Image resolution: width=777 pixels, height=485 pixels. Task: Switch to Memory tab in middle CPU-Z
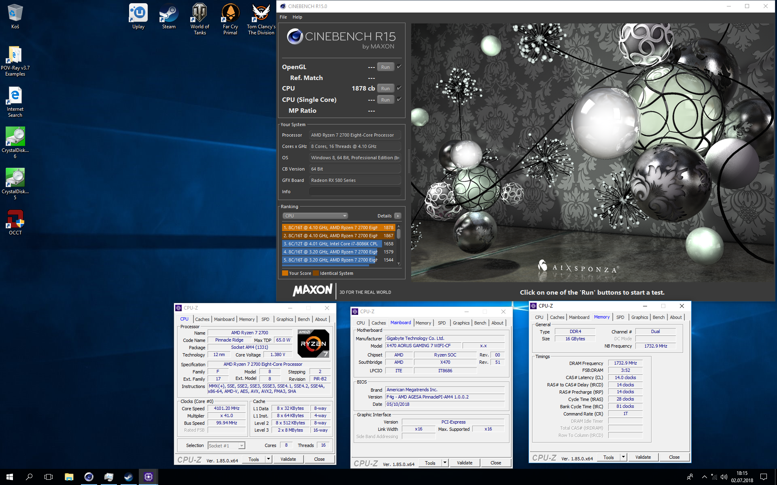(x=423, y=323)
